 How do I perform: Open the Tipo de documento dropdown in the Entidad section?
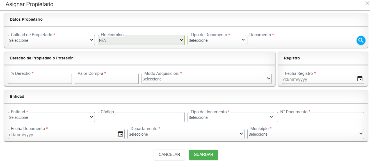(231, 117)
